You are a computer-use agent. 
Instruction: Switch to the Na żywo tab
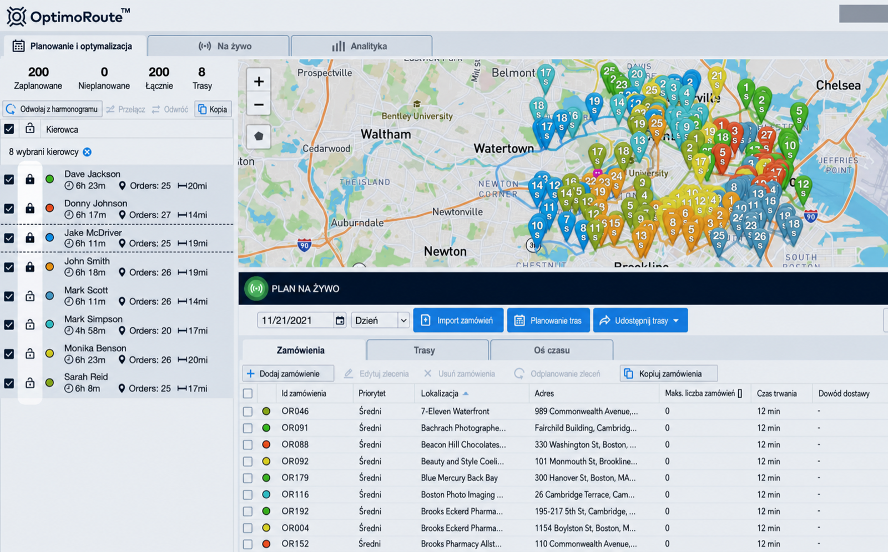tap(218, 46)
